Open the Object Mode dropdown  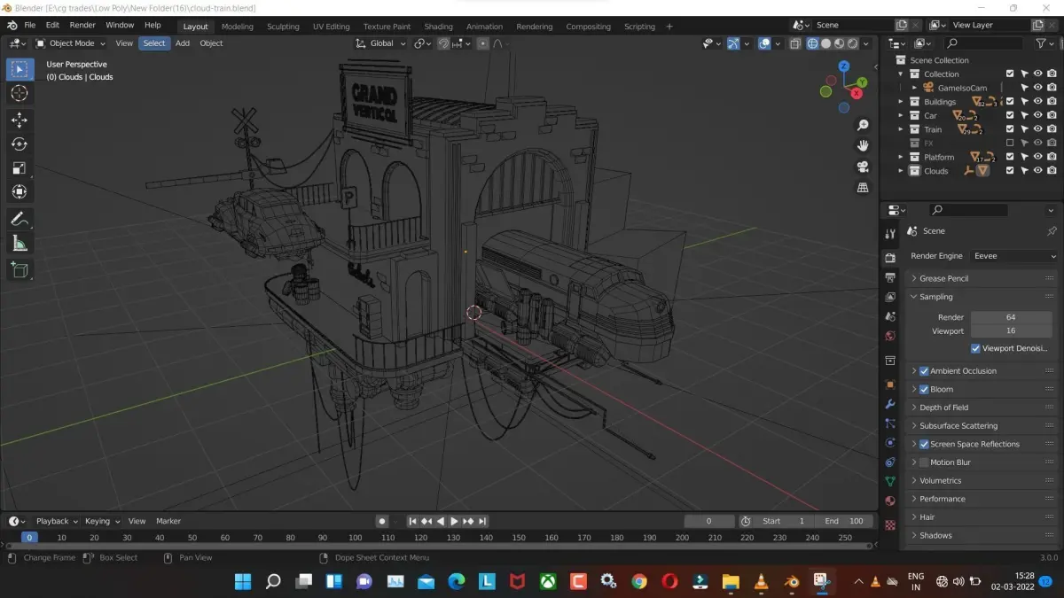70,43
